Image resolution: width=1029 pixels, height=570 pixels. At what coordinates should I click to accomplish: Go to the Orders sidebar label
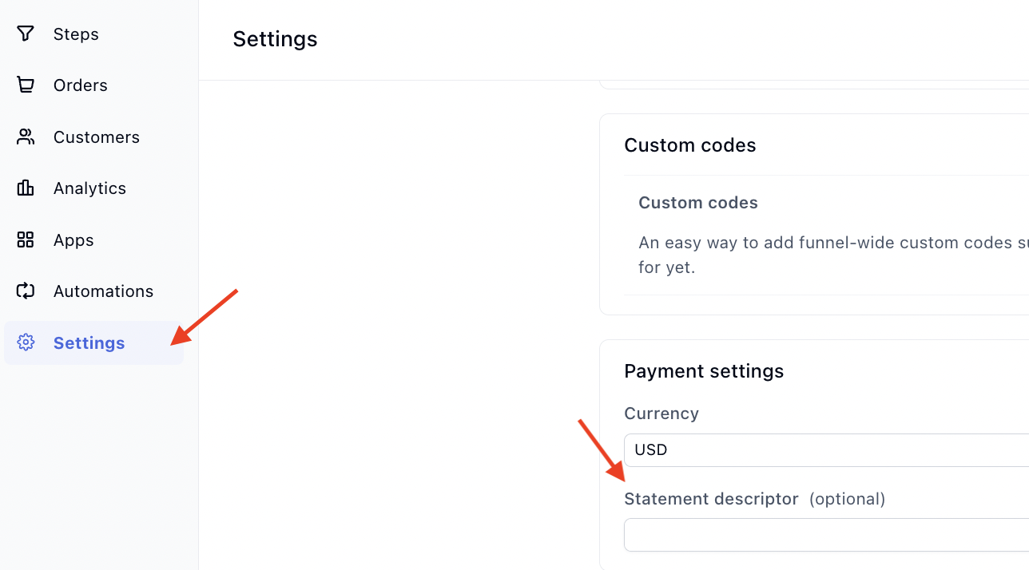pos(80,85)
